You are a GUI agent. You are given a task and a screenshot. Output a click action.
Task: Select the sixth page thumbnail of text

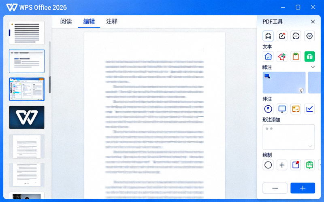coord(27,175)
